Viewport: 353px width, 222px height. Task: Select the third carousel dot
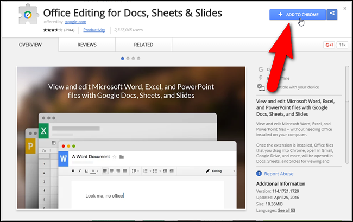coord(133,59)
